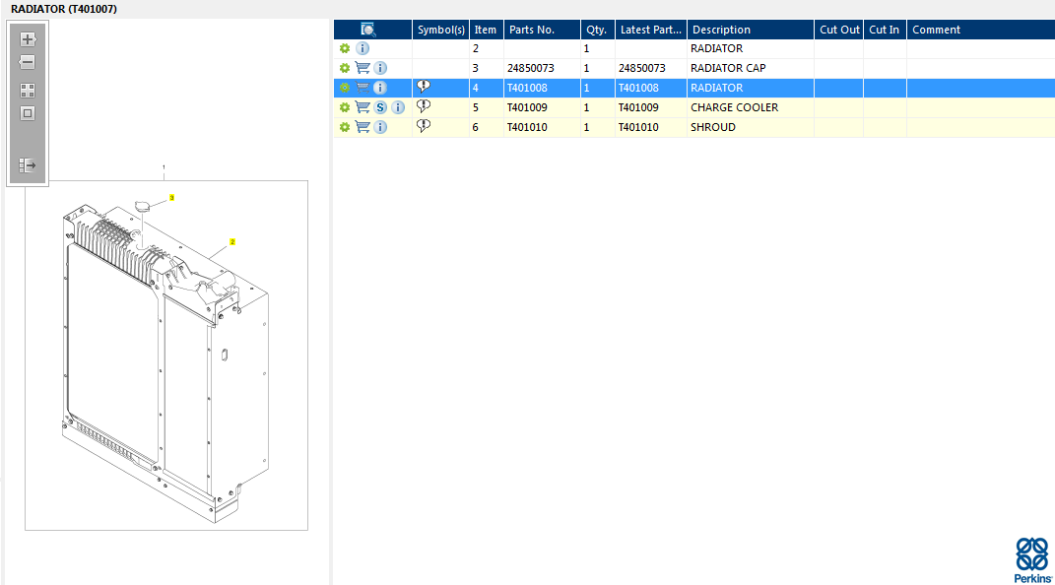Open info for SHROUD row
The height and width of the screenshot is (585, 1055).
[380, 127]
